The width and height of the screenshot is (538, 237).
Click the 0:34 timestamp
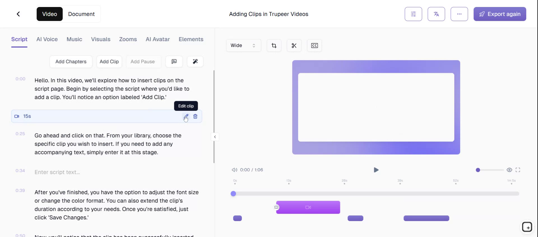[20, 171]
